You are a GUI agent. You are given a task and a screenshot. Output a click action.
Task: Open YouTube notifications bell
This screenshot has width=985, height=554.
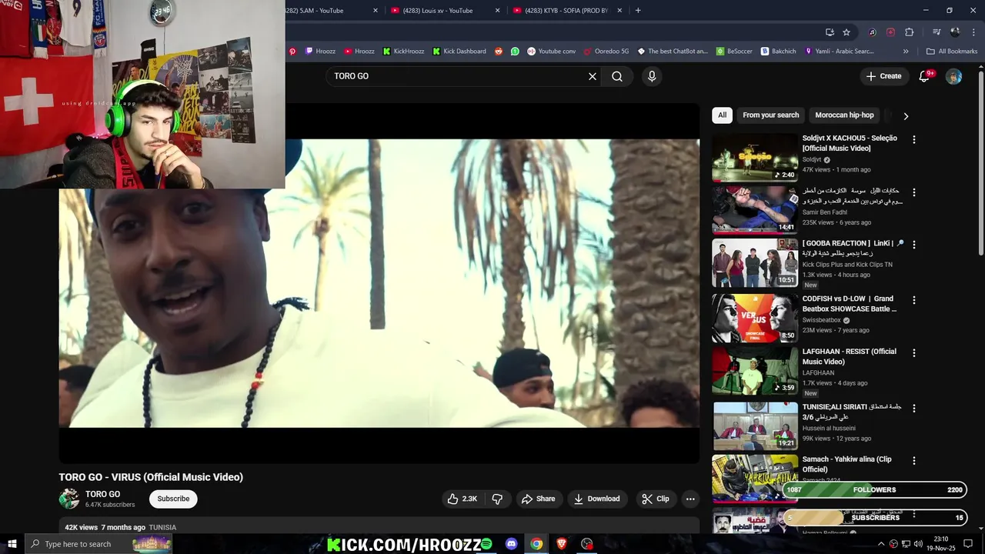coord(925,76)
